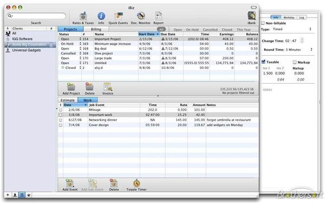The image size is (325, 208).
Task: Open status popup for Big deal
Action: [80, 49]
